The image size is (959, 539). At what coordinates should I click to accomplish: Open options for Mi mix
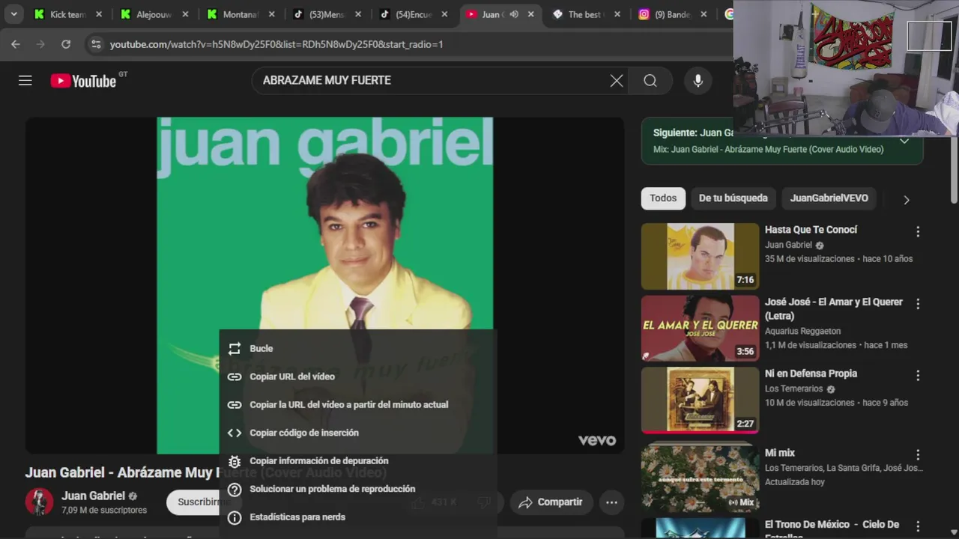pos(918,455)
